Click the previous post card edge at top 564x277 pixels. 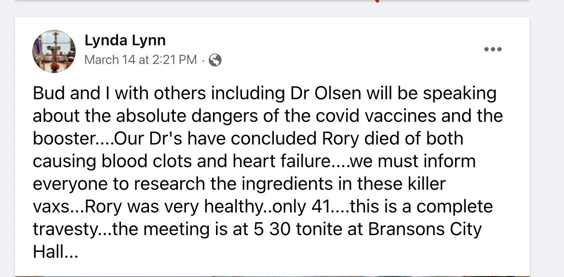(x=272, y=0)
